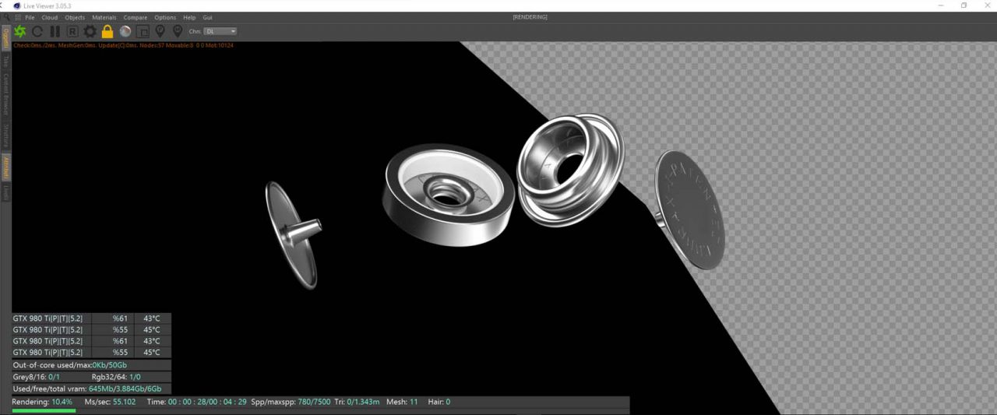Click the first GTX 980 Ti row at 43°C

[x=91, y=318]
